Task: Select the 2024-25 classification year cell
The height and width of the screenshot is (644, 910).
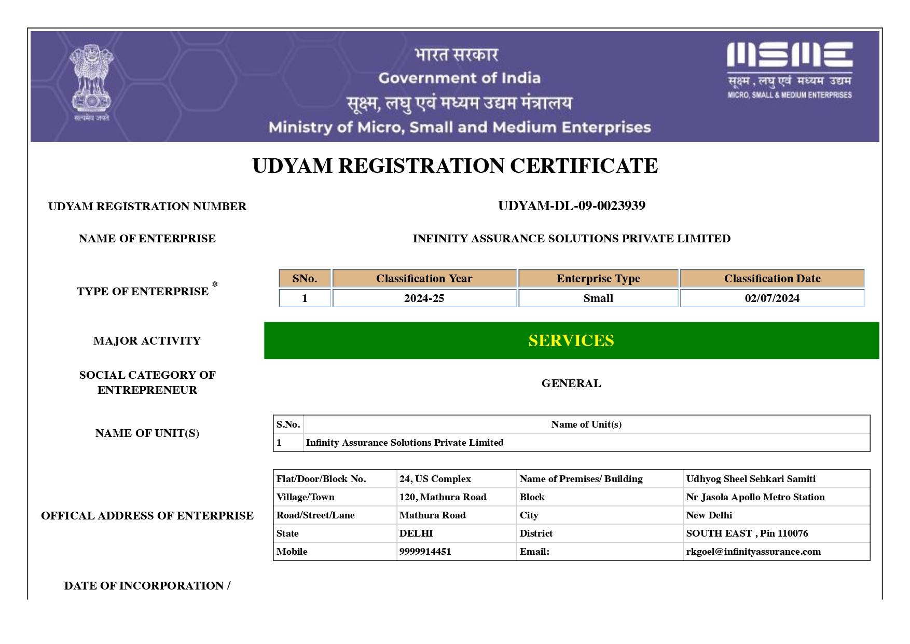Action: point(424,298)
